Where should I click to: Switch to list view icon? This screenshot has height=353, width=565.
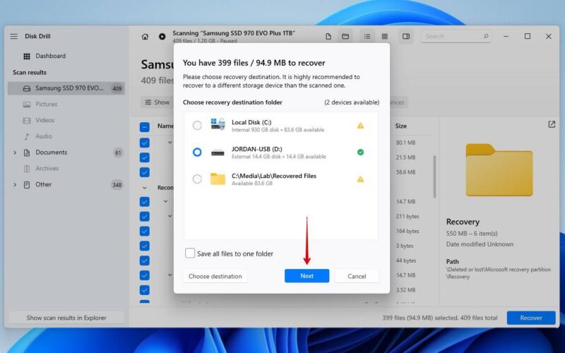coord(367,37)
